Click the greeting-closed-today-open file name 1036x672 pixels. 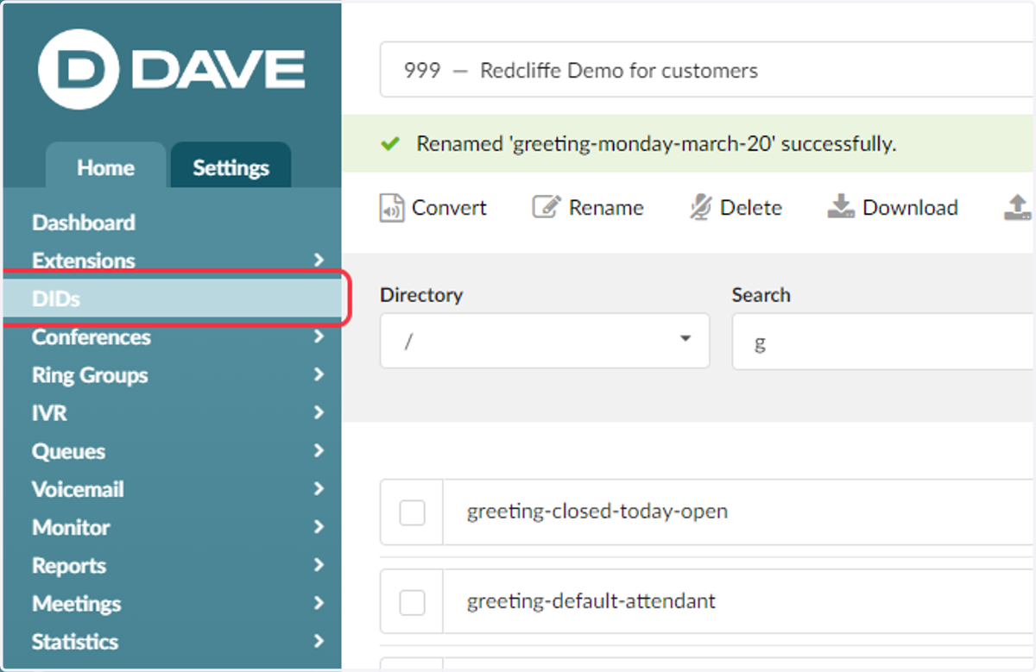[x=597, y=512]
